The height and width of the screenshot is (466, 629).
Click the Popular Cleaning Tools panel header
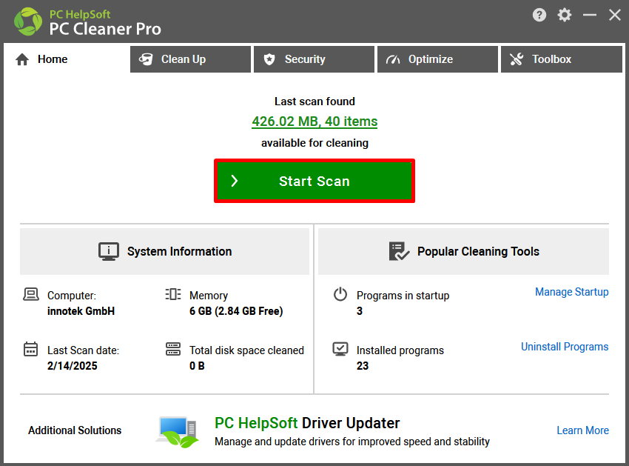463,251
